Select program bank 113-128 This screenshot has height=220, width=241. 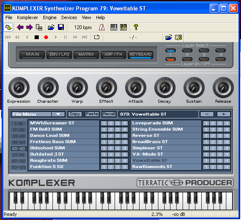[18, 168]
